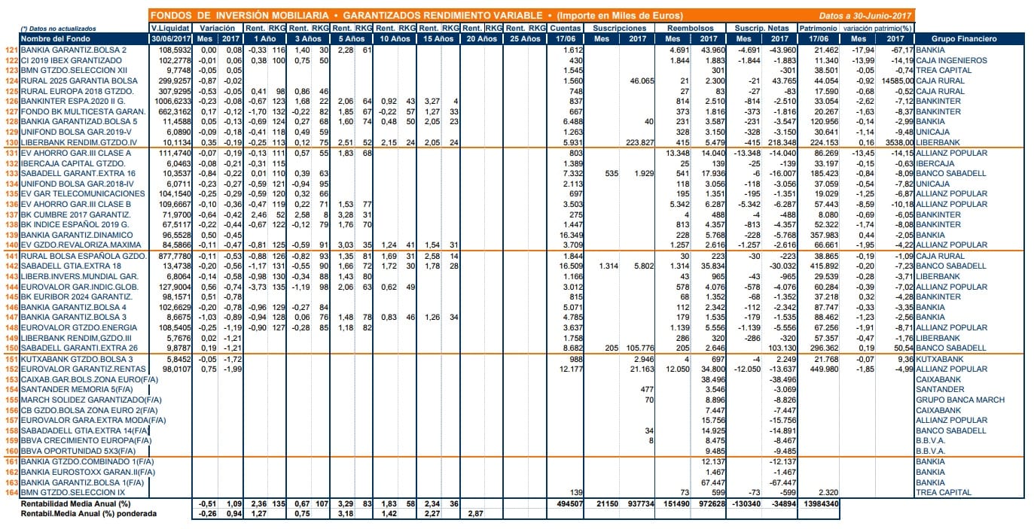
Task: Click Rentabil.Media Anual (%) ponderada row label
Action: (88, 513)
